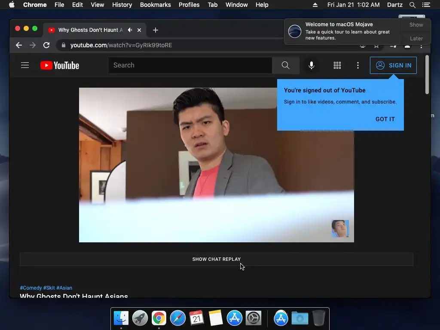Image resolution: width=440 pixels, height=330 pixels.
Task: Click the channel watermark thumbnail in video
Action: [x=340, y=229]
